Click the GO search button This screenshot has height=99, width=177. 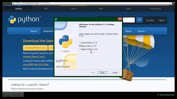(x=139, y=20)
